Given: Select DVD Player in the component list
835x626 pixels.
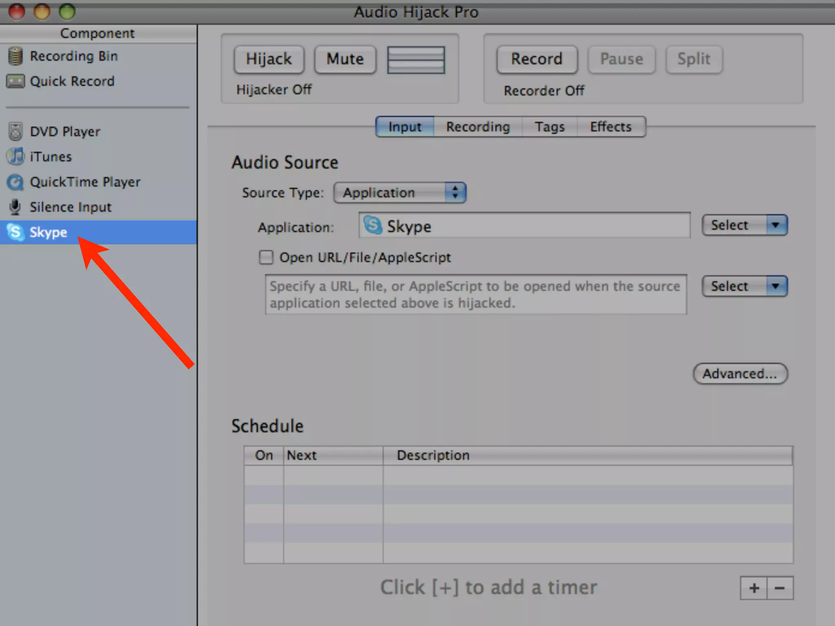Looking at the screenshot, I should (98, 131).
